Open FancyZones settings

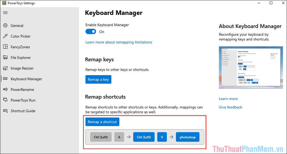coord(20,47)
